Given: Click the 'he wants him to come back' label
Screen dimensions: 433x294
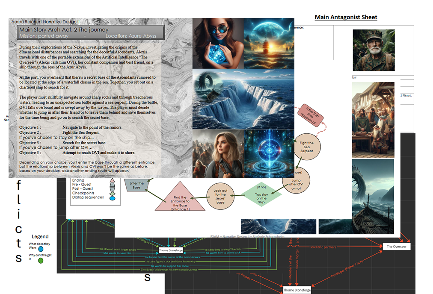Looking at the screenshot, I should point(223,253).
